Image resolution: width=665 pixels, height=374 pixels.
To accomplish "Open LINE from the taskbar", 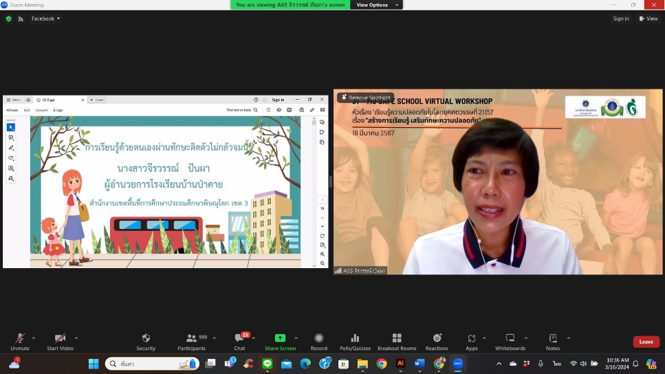I will (268, 364).
